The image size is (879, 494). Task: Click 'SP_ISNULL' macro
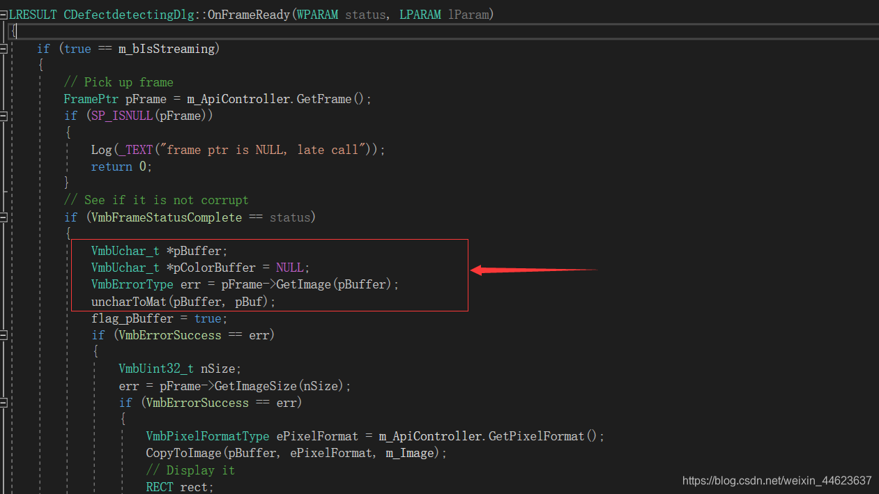(121, 116)
